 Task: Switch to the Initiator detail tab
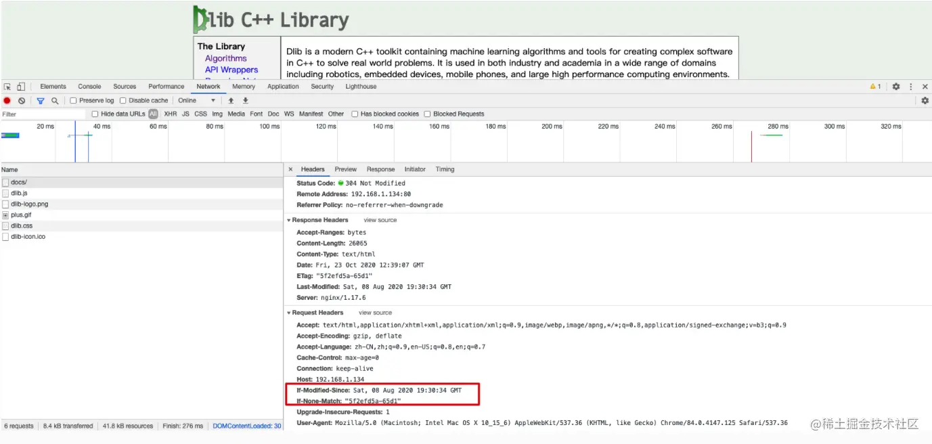415,169
